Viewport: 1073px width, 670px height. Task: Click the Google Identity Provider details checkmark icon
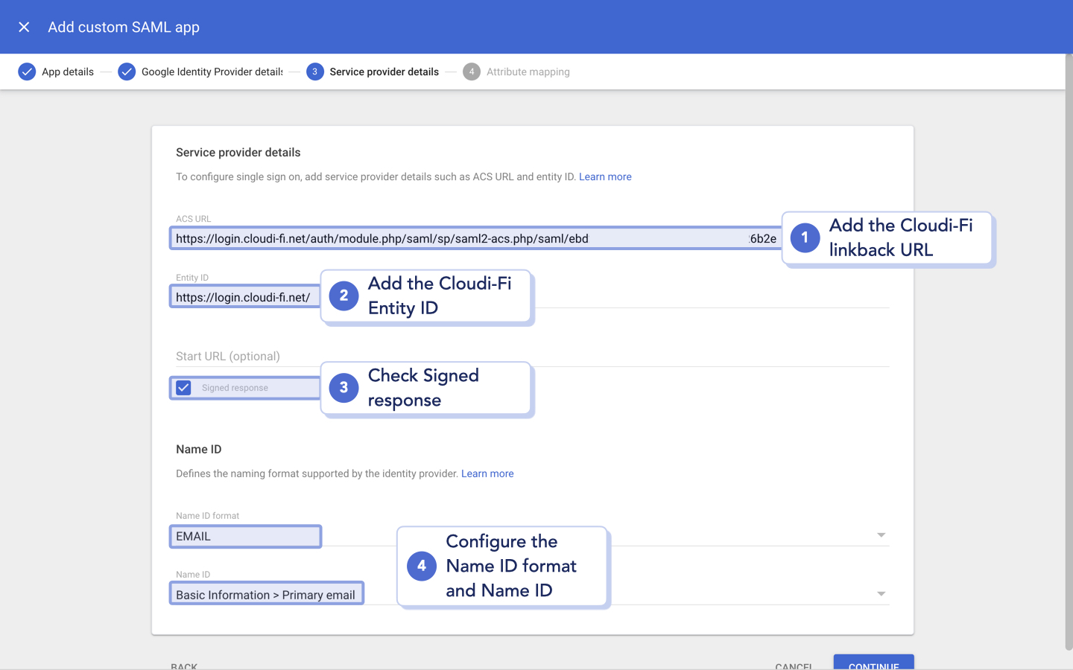[127, 71]
